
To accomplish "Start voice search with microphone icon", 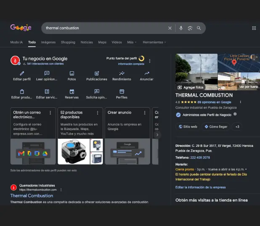I will [181, 28].
